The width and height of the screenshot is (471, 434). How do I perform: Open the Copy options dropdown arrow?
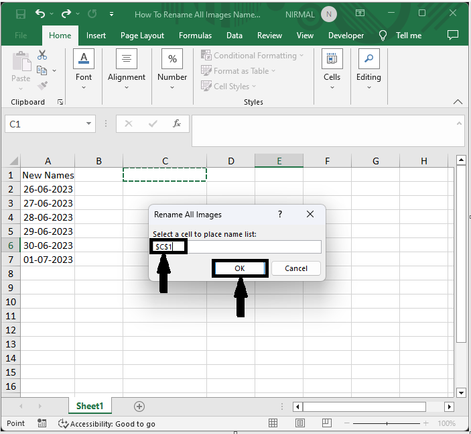click(54, 70)
